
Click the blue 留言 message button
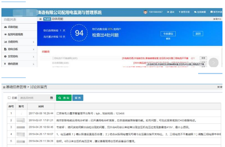[x=78, y=98]
